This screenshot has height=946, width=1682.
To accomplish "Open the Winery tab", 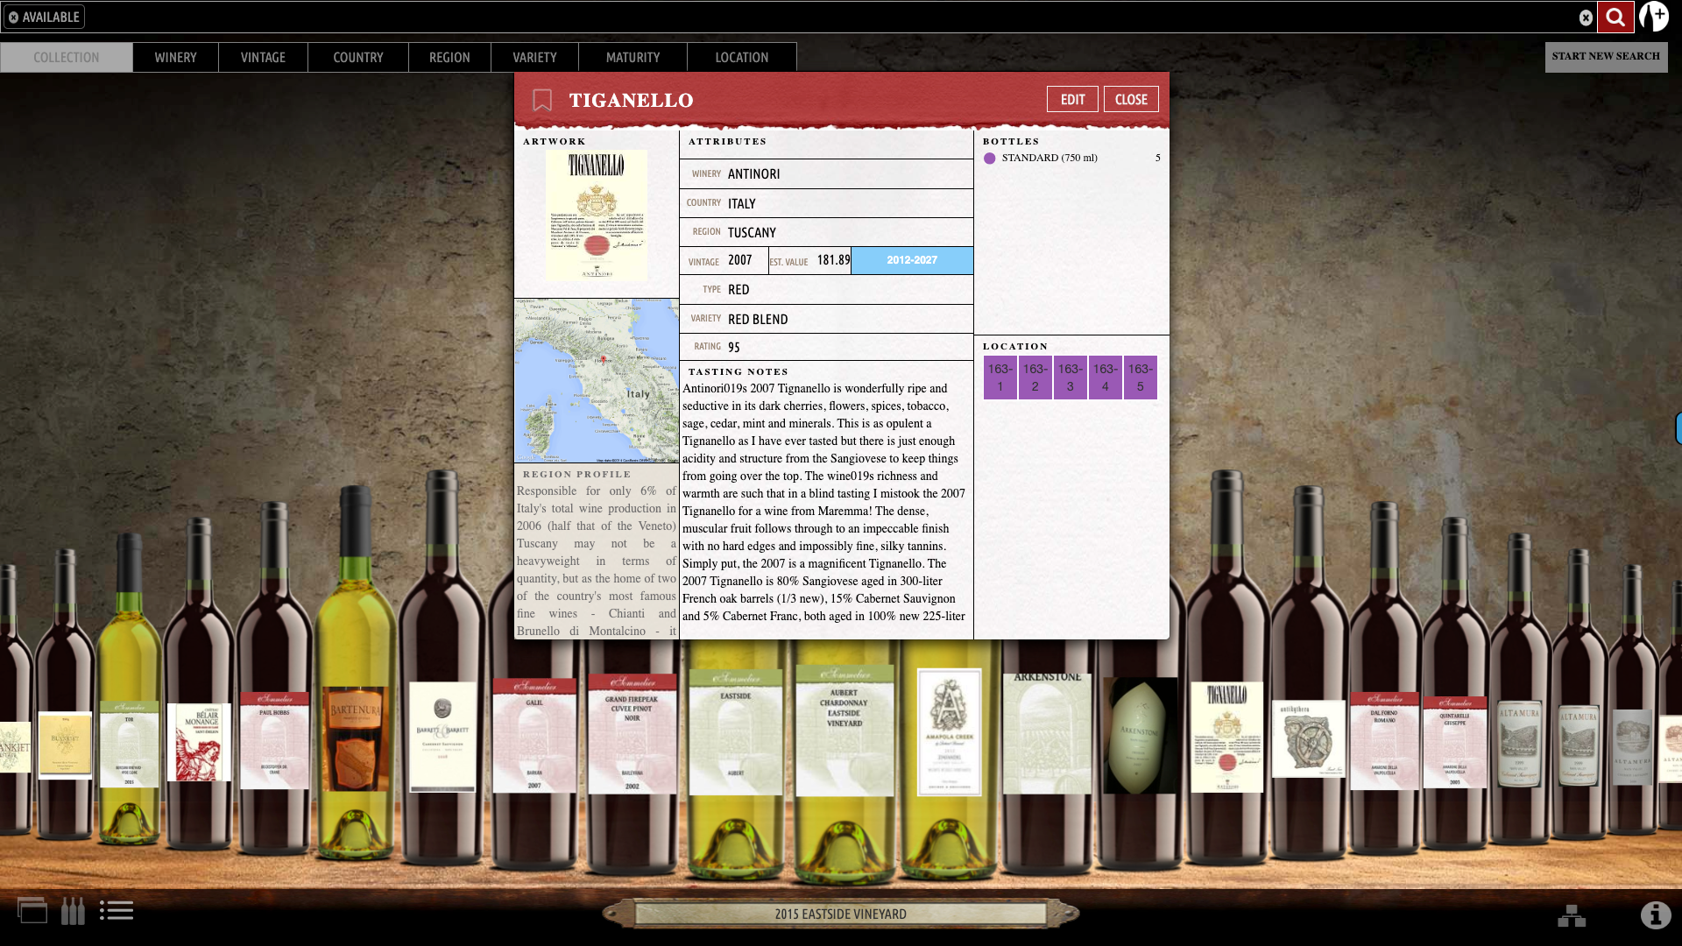I will coord(175,57).
